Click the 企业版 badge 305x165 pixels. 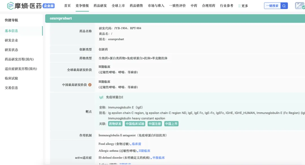(49, 6)
